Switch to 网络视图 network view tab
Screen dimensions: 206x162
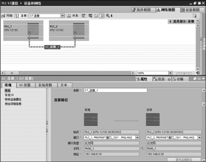tap(168, 10)
